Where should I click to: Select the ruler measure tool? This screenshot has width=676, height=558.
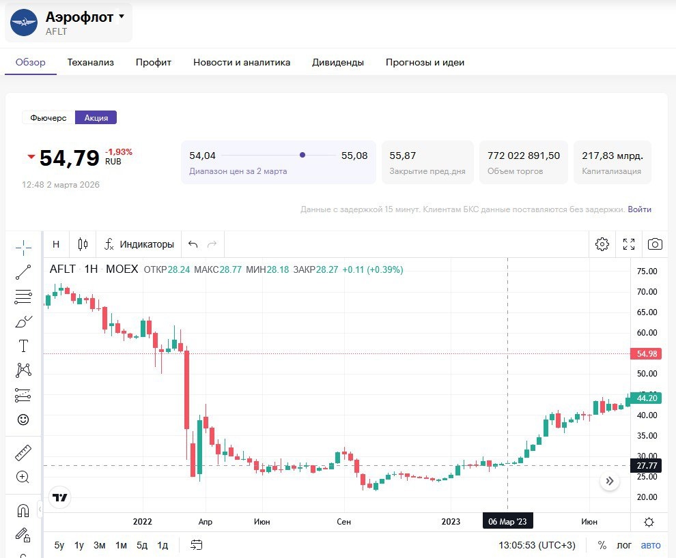coord(23,452)
